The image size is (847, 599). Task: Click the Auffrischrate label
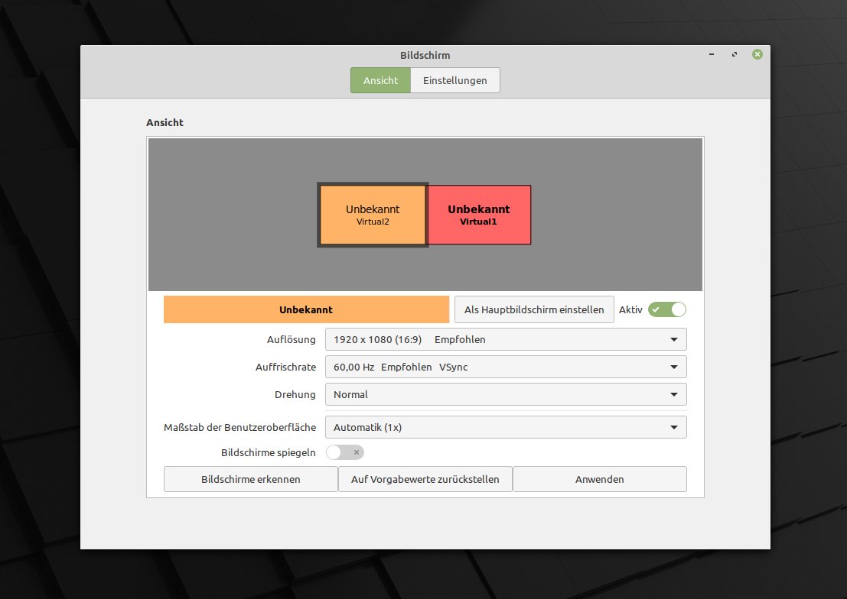(x=285, y=367)
